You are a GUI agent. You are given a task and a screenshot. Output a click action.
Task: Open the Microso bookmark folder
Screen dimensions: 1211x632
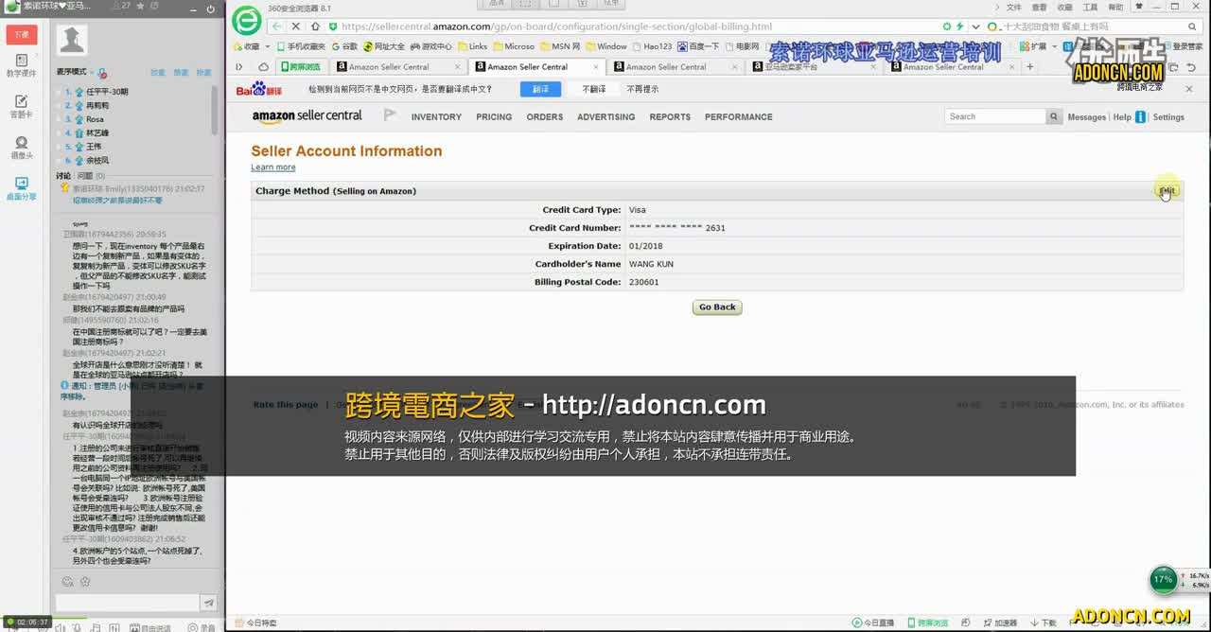(x=514, y=46)
